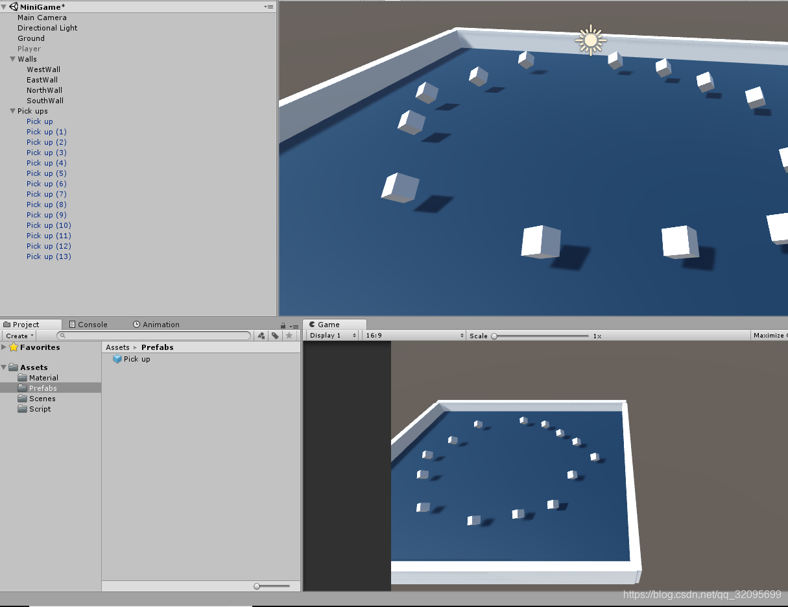Click the Material folder icon

pos(23,378)
